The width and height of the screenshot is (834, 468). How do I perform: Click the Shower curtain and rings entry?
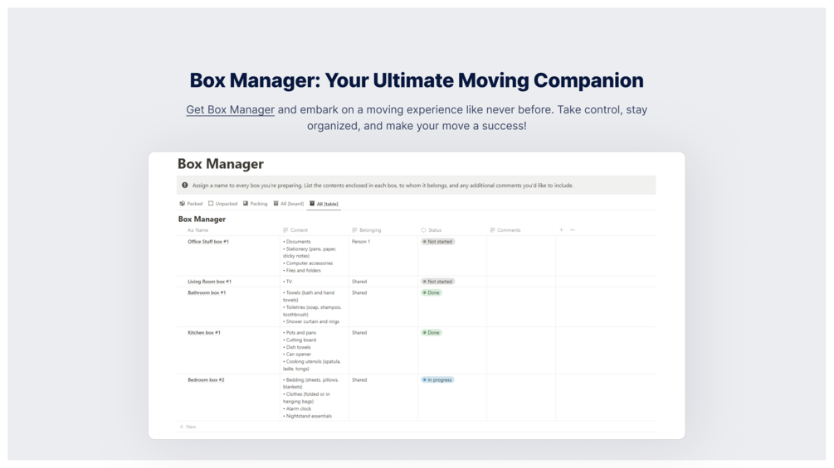coord(311,321)
